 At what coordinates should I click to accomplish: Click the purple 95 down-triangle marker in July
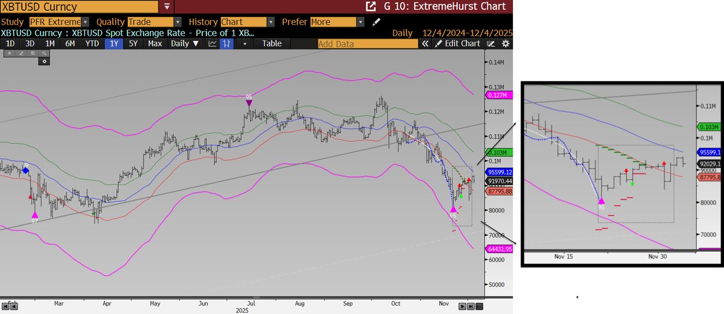point(249,102)
